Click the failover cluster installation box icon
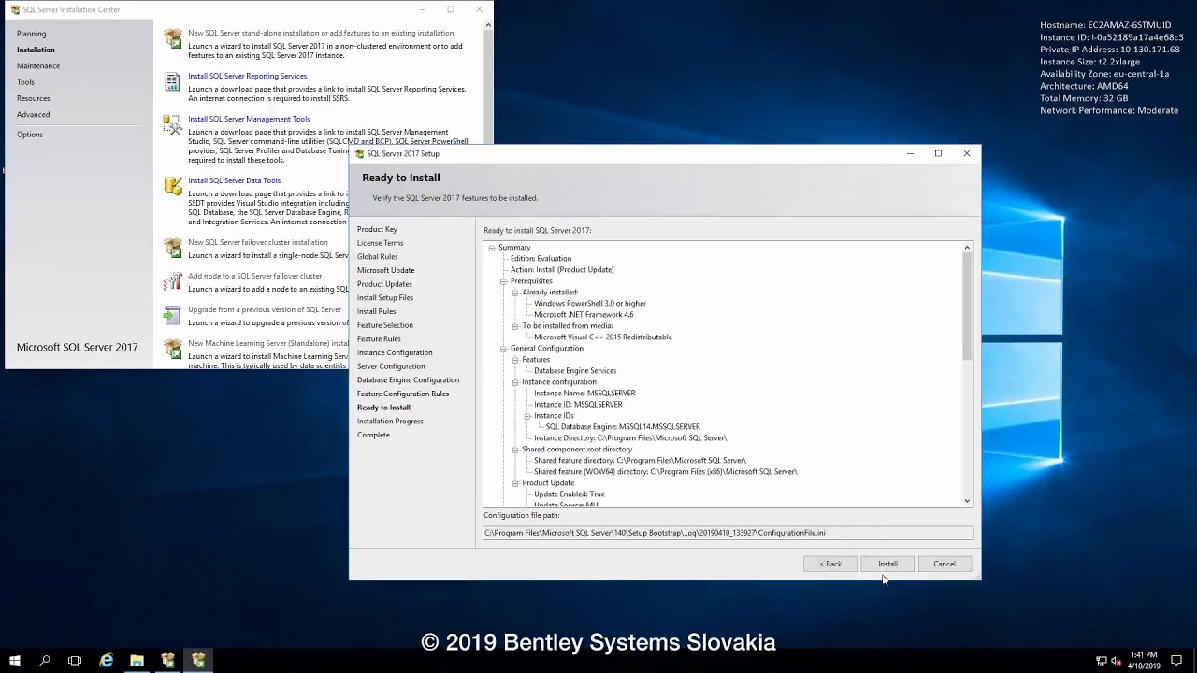The width and height of the screenshot is (1197, 673). pyautogui.click(x=173, y=248)
